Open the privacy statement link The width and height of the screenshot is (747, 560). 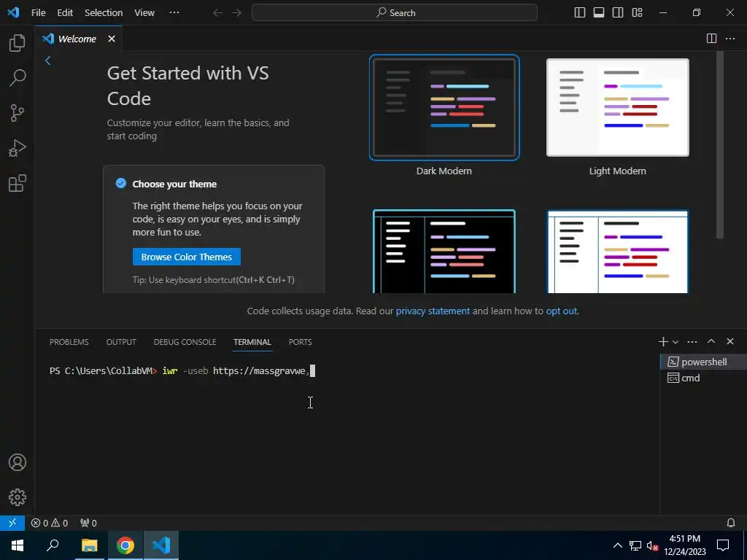click(433, 311)
